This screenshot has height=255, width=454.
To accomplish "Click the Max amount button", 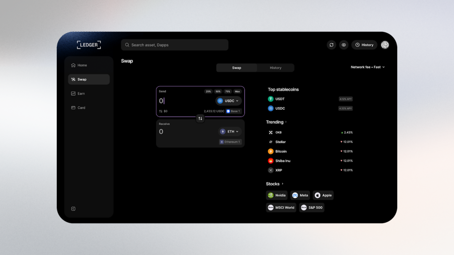I will 237,91.
